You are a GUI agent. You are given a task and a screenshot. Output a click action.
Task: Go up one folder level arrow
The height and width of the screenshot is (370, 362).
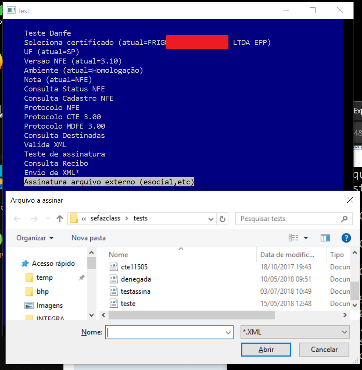click(x=60, y=219)
